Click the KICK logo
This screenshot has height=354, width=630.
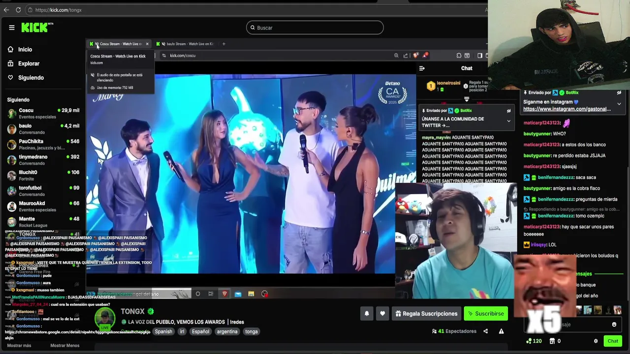(x=37, y=28)
